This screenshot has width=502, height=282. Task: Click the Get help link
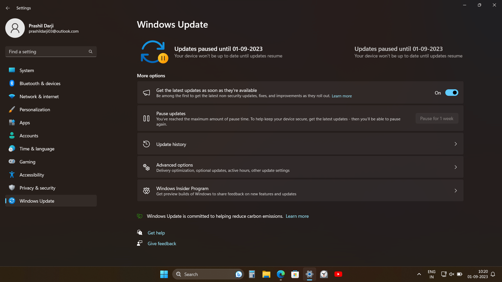tap(156, 233)
